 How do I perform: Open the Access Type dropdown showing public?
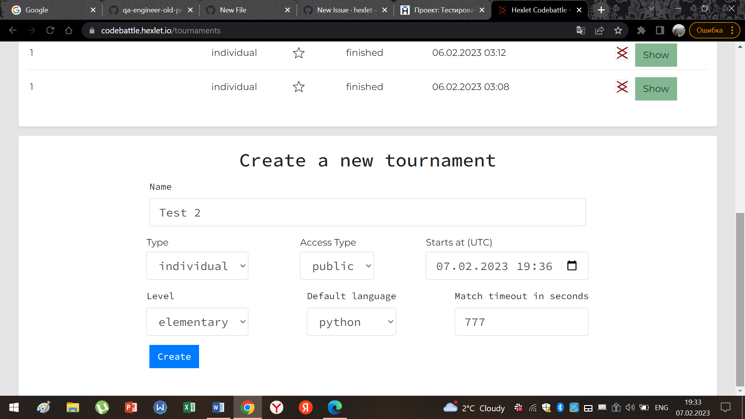coord(337,266)
